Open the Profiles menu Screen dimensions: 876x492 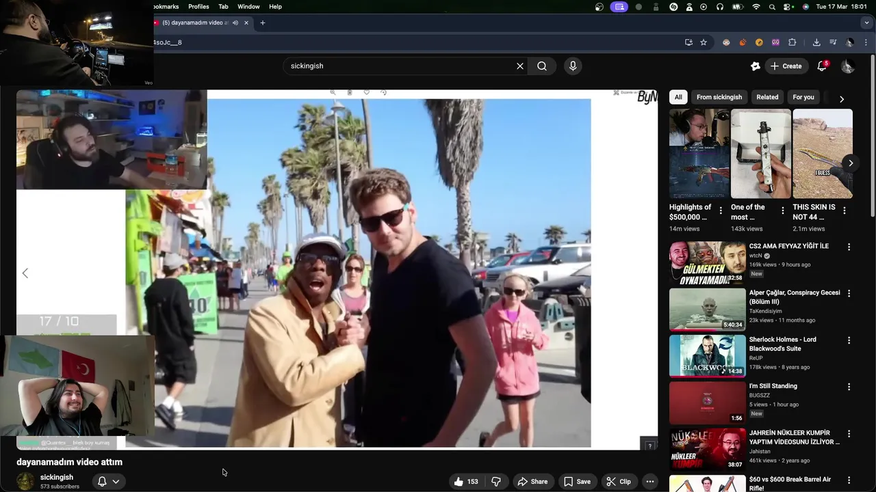pos(198,7)
